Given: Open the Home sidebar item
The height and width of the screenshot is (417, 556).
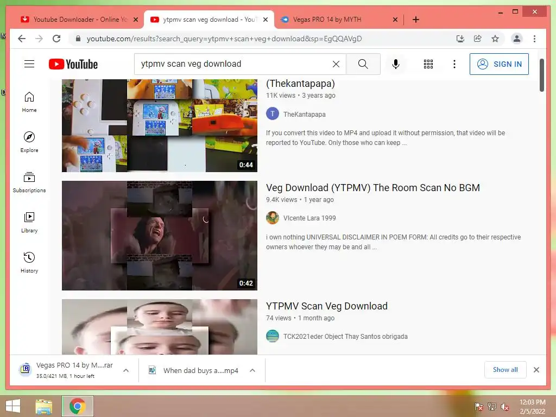Looking at the screenshot, I should pyautogui.click(x=29, y=102).
